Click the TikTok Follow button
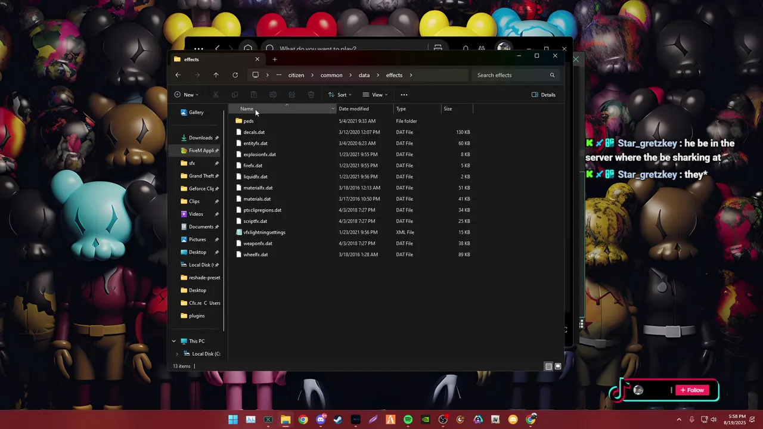The image size is (763, 429). (693, 390)
